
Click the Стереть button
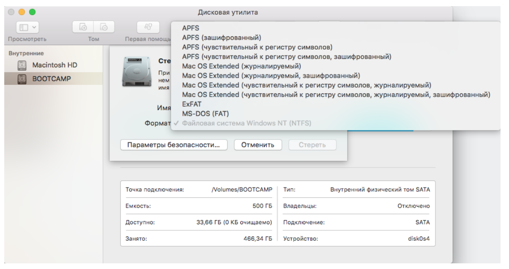coord(312,145)
